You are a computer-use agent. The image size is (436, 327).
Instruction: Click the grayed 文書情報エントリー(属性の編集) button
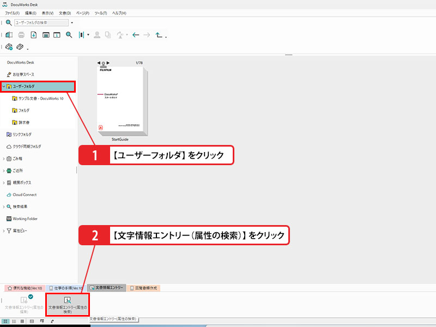(24, 305)
